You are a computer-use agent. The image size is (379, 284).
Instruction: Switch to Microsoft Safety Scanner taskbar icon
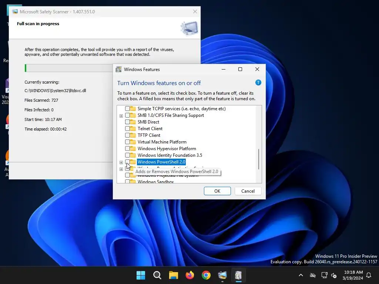click(x=222, y=275)
